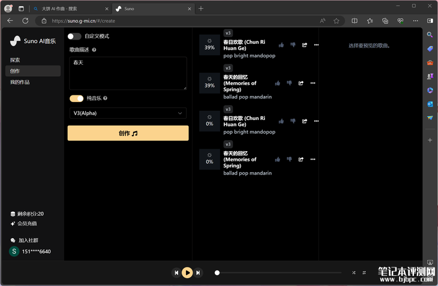Go back in browser history
This screenshot has width=438, height=286.
[x=10, y=20]
